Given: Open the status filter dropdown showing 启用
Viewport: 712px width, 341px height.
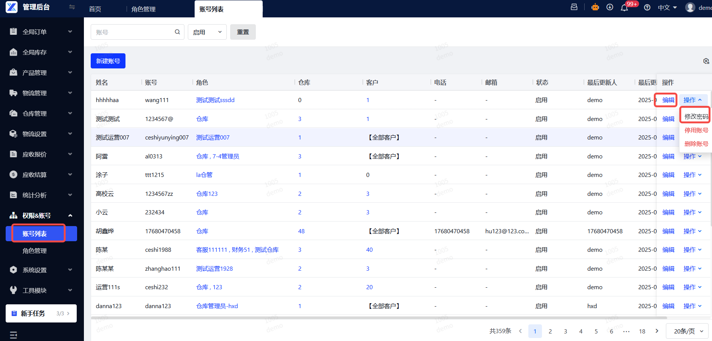Looking at the screenshot, I should 207,32.
